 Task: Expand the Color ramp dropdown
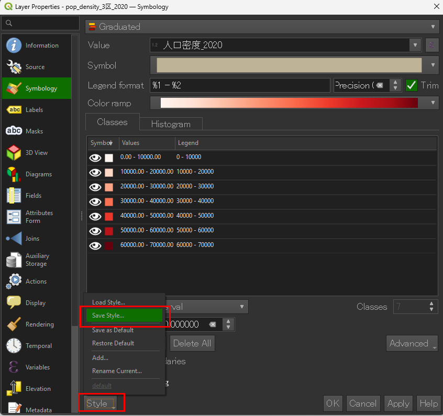(433, 103)
